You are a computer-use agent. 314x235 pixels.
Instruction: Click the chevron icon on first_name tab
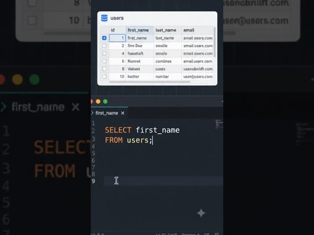click(92, 113)
